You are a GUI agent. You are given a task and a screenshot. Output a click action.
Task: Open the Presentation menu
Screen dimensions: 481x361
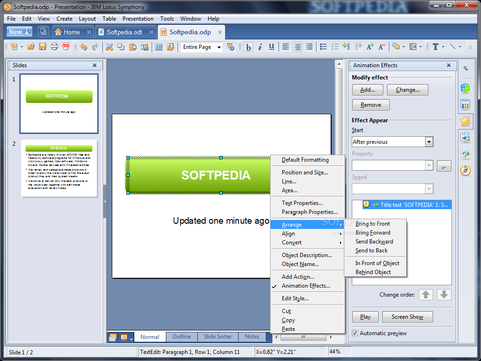pyautogui.click(x=138, y=19)
